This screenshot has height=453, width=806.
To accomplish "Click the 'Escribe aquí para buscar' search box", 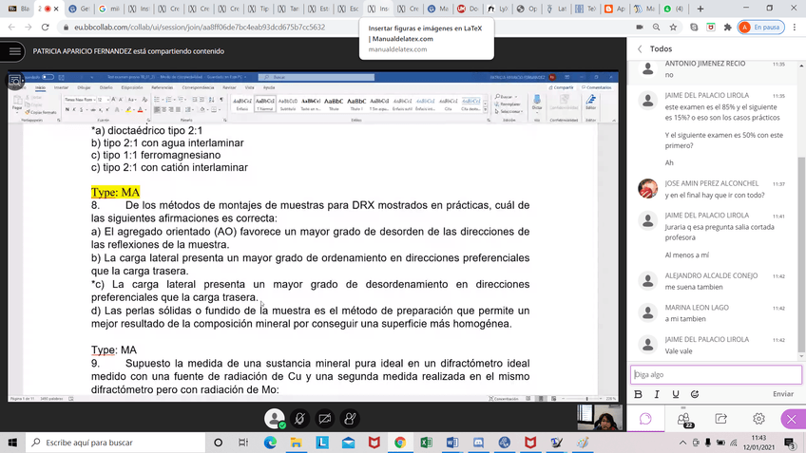I will [116, 443].
